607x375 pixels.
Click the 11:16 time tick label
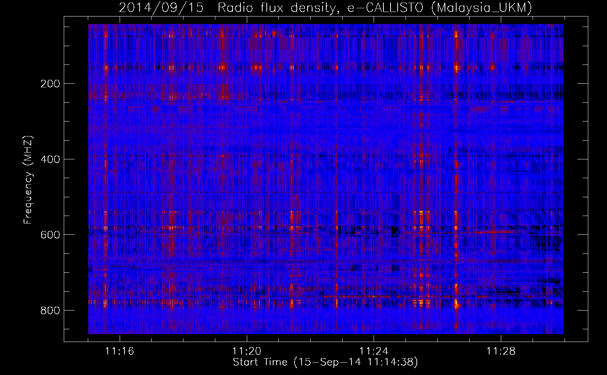coord(119,351)
